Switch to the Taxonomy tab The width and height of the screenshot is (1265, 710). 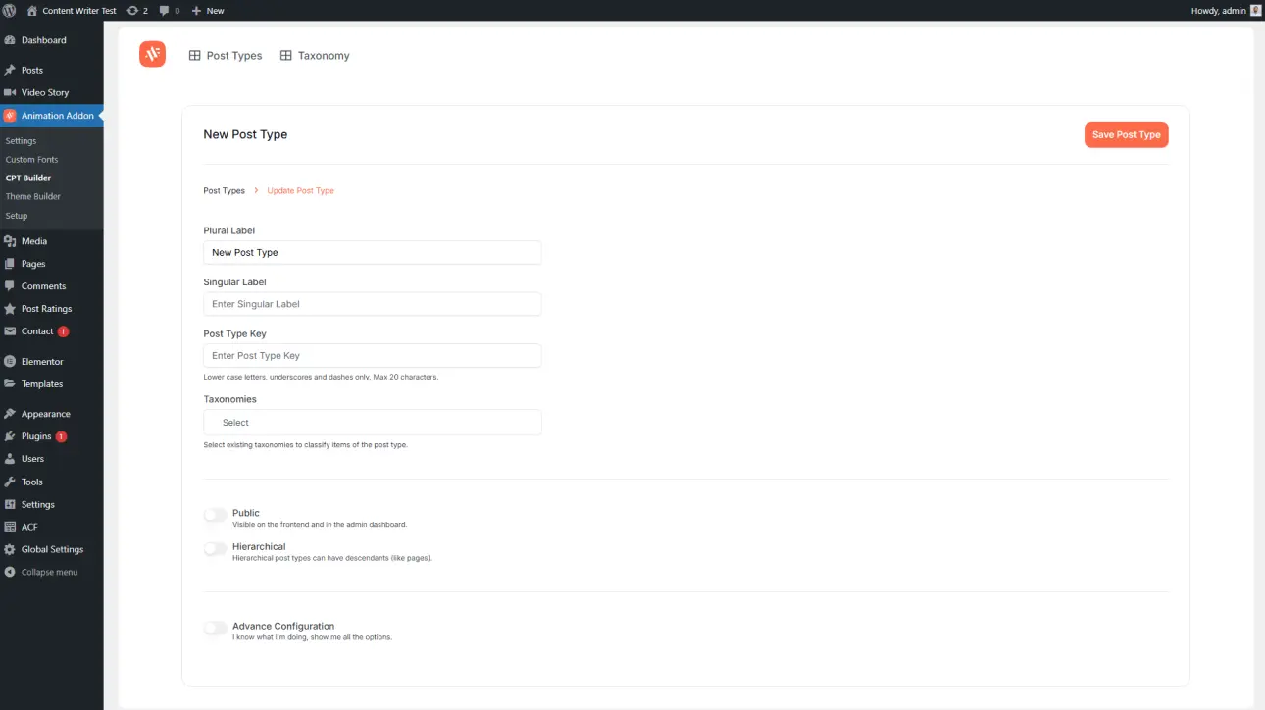(315, 56)
